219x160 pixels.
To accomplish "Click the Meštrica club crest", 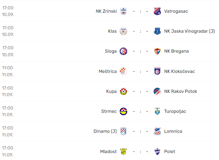I will click(123, 71).
